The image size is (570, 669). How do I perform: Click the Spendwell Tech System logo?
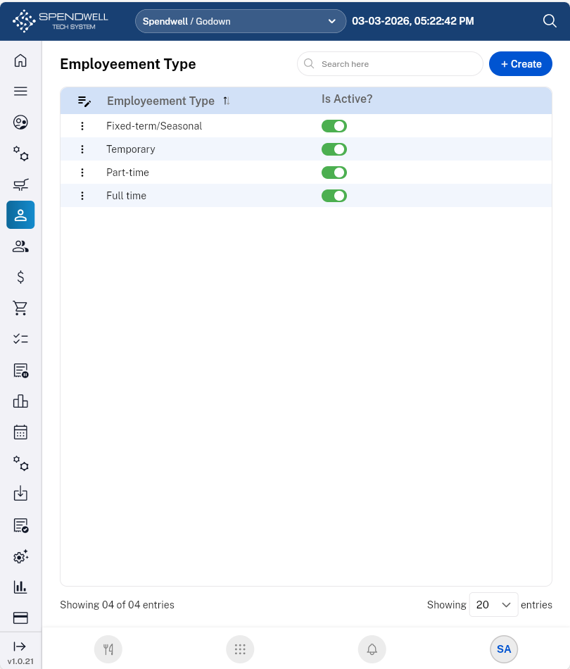[x=60, y=21]
